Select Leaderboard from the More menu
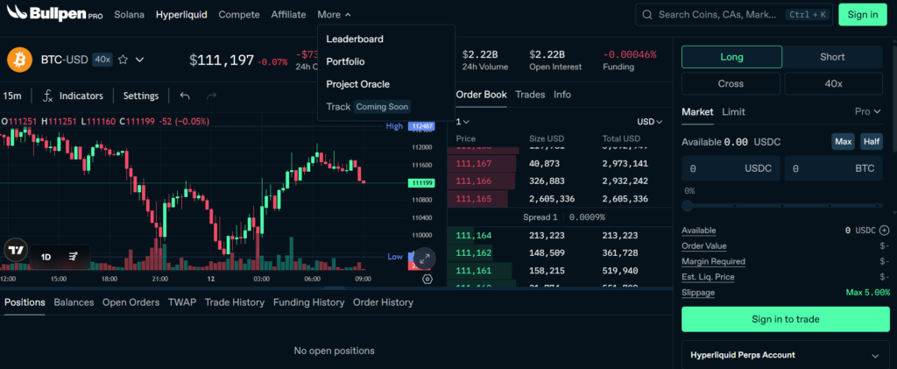The image size is (897, 369). [355, 39]
